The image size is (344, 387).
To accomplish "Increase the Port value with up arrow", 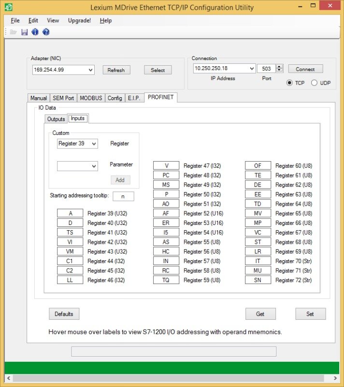I will (x=279, y=66).
